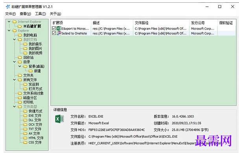Click the 我的图片 folder icon
The width and height of the screenshot is (239, 153).
point(25,49)
